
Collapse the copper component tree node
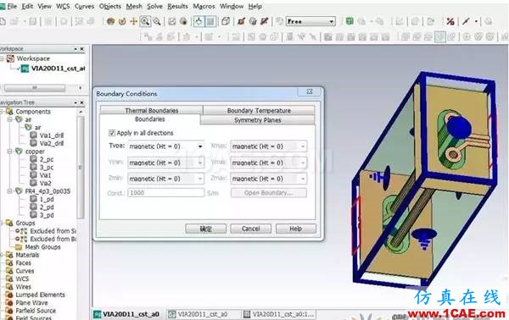tap(10, 152)
